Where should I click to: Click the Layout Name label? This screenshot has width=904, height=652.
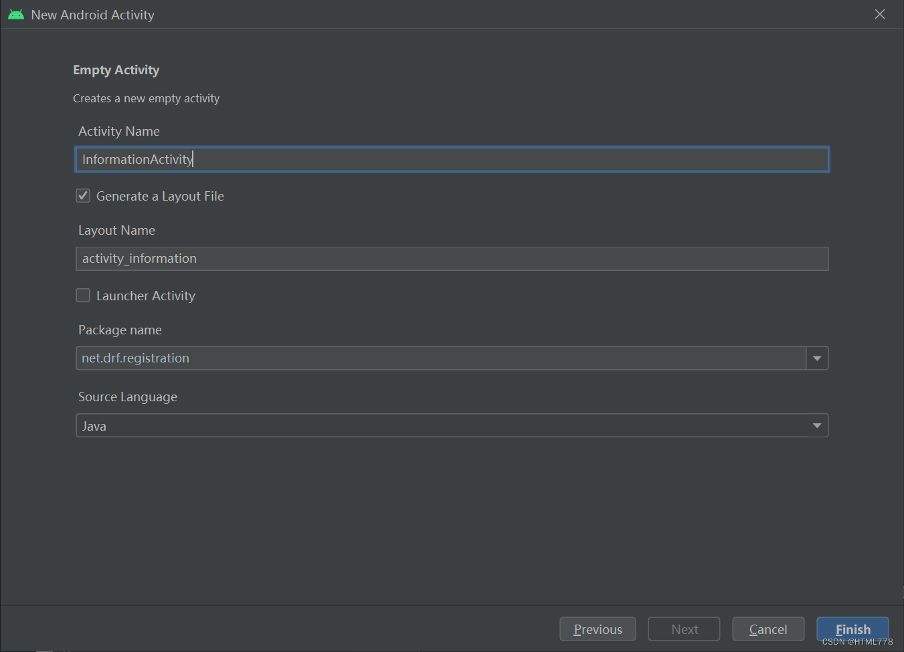116,230
